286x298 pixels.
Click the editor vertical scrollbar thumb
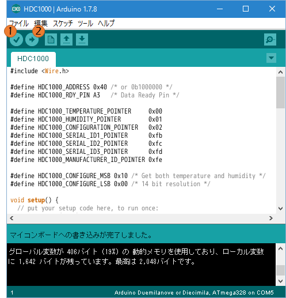(x=280, y=93)
